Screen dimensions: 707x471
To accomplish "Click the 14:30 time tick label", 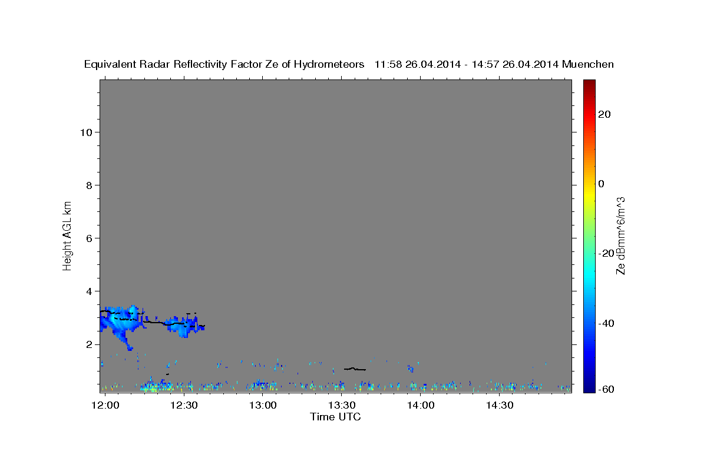I will 499,405.
